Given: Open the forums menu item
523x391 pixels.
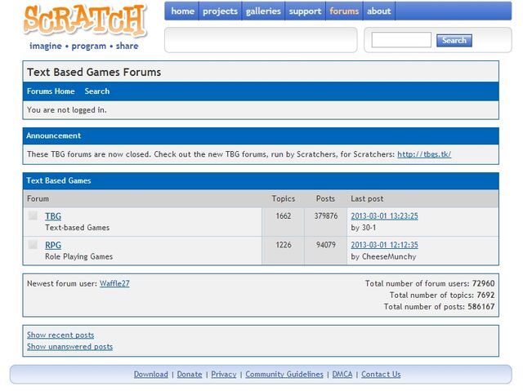Looking at the screenshot, I should click(344, 11).
